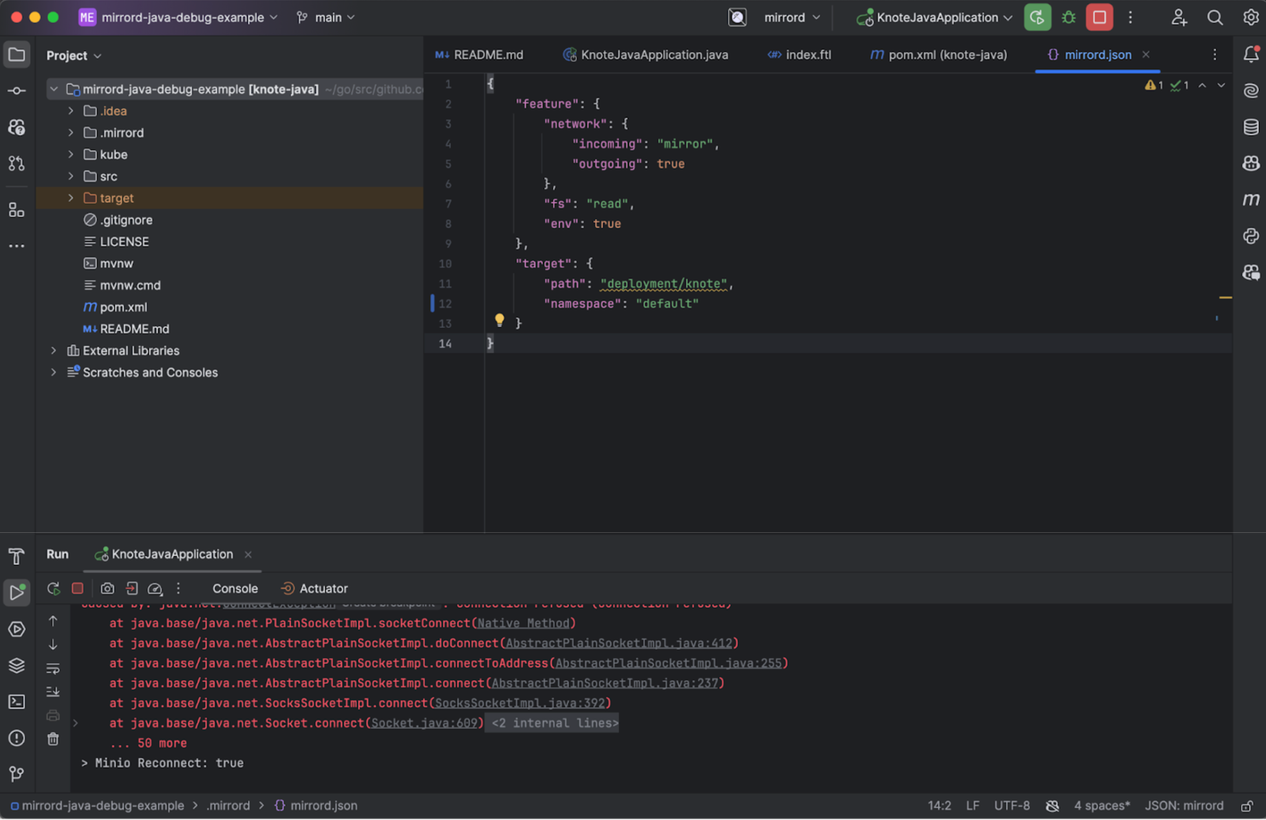Open the Commit tool window icon
The height and width of the screenshot is (820, 1266).
17,91
